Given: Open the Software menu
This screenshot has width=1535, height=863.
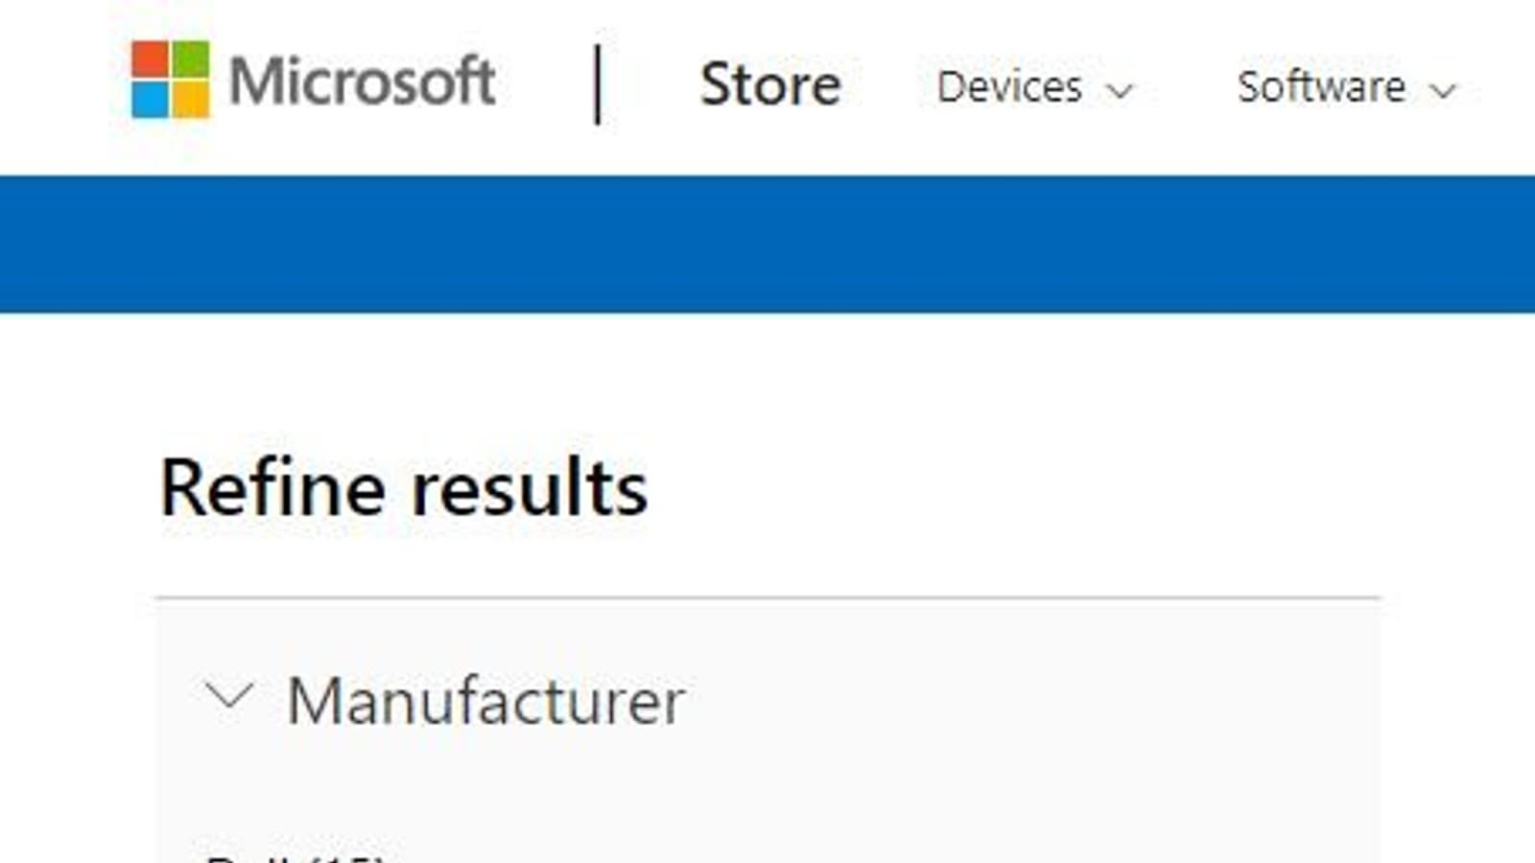Looking at the screenshot, I should pos(1321,87).
